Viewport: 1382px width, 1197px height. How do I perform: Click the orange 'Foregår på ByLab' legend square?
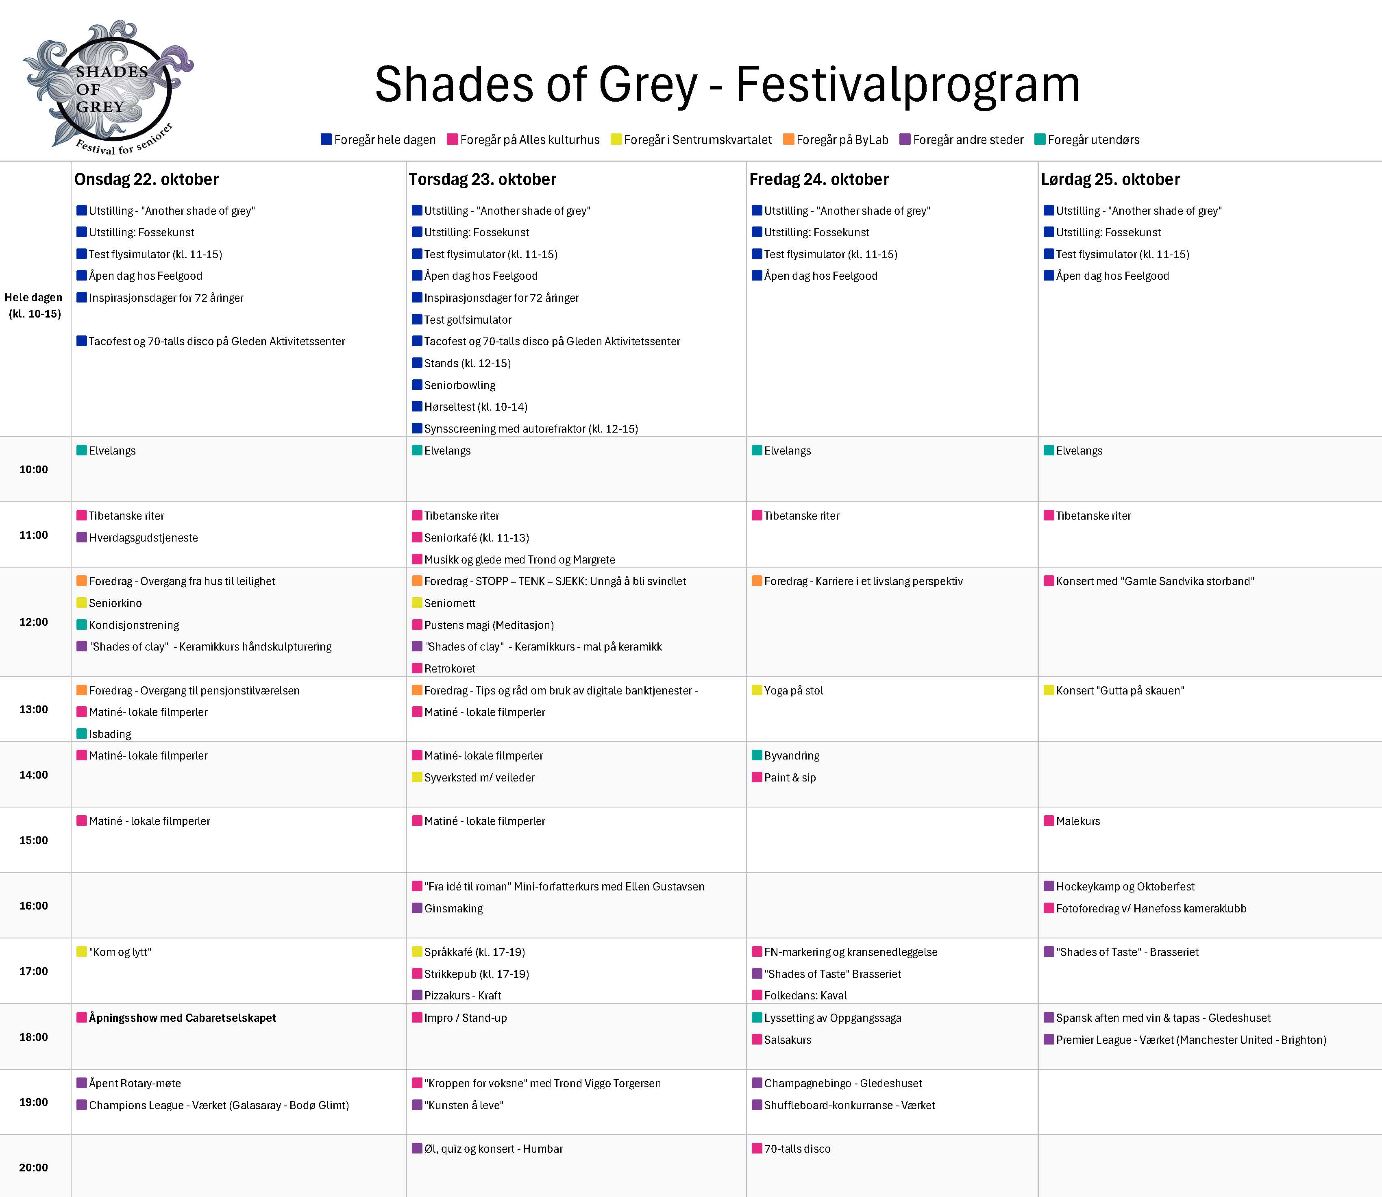(x=789, y=139)
